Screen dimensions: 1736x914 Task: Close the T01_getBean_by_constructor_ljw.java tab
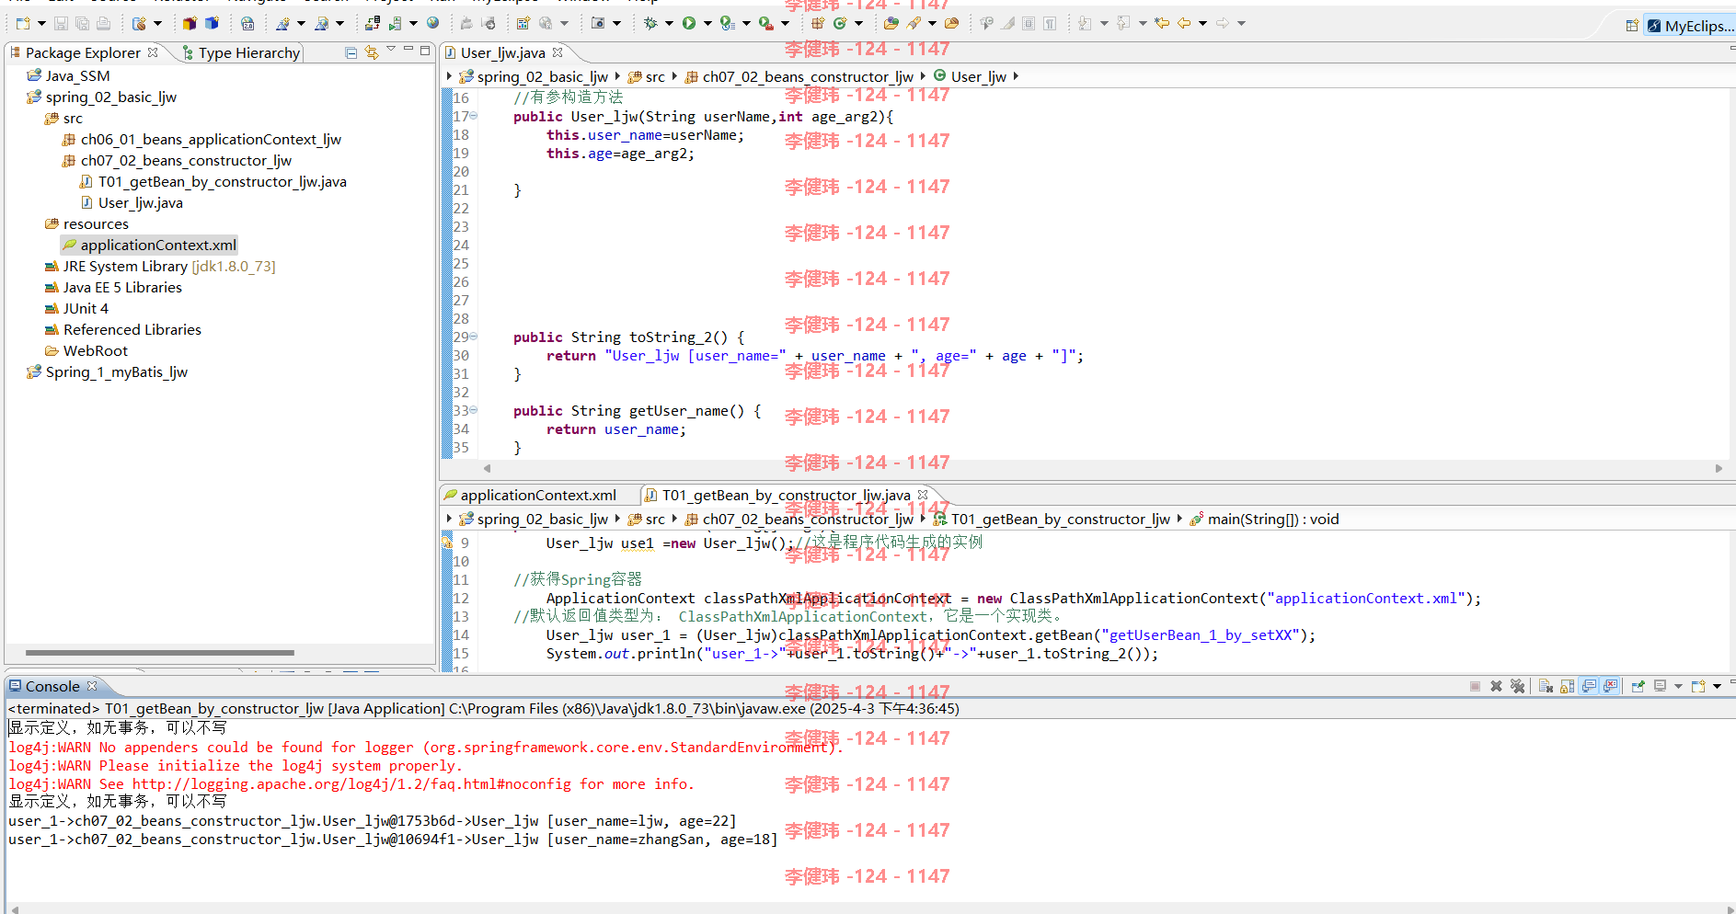click(923, 495)
